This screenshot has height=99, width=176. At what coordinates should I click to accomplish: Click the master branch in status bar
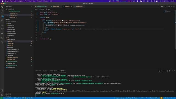pyautogui.click(x=7, y=98)
